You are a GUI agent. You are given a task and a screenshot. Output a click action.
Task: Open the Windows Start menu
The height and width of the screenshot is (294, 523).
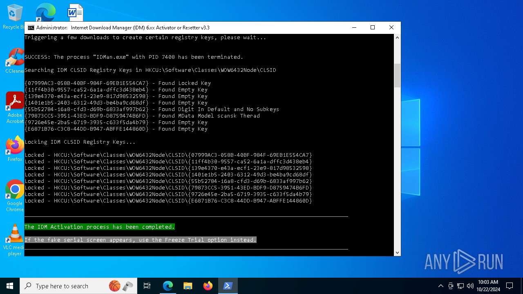(x=10, y=286)
